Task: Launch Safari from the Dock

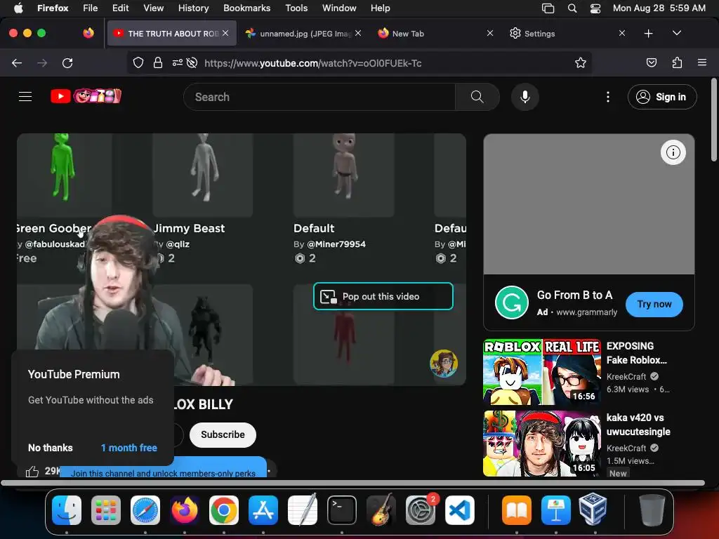Action: (x=145, y=510)
